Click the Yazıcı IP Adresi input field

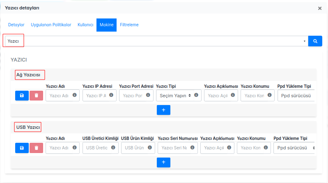coord(97,96)
